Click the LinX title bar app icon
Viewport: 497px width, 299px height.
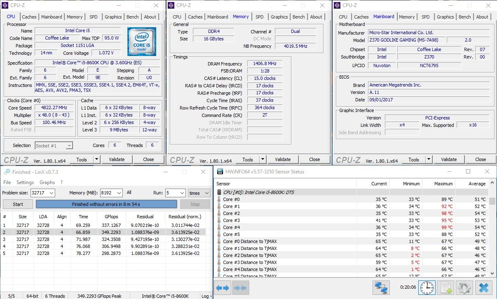pos(6,172)
